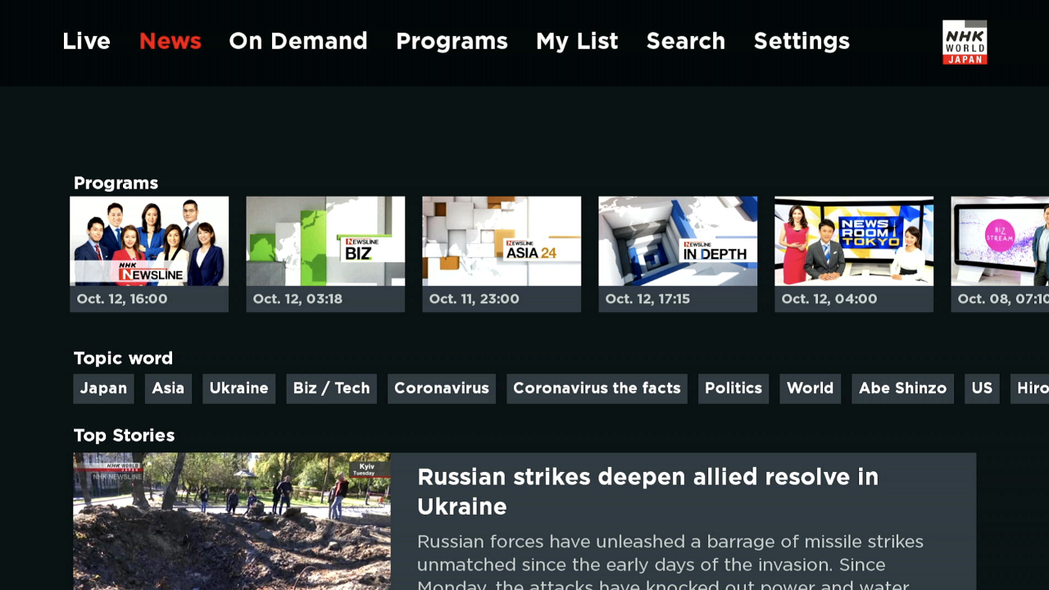
Task: Select the News tab
Action: (x=170, y=41)
